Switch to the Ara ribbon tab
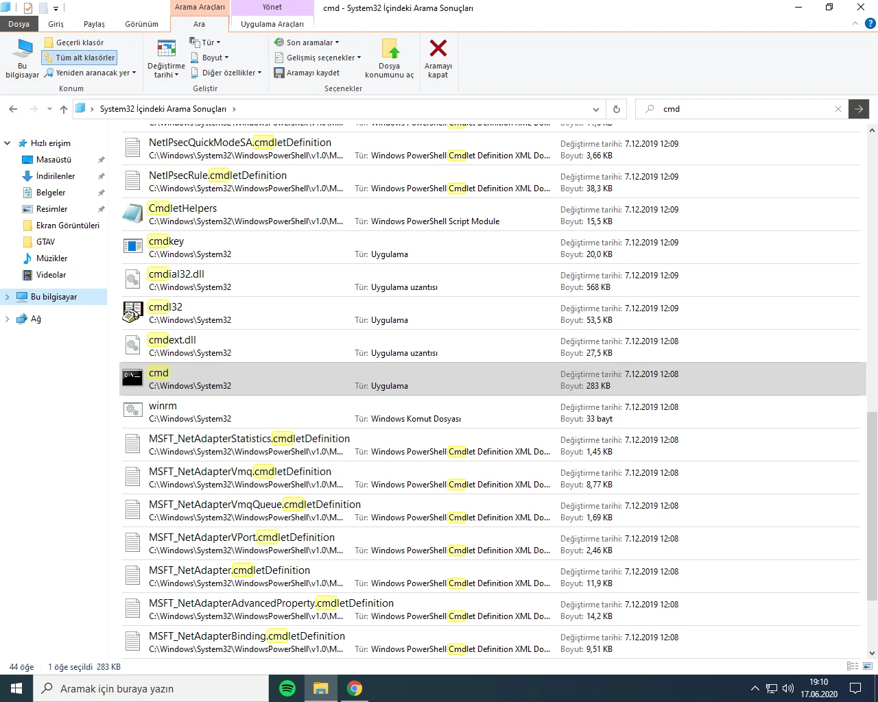The width and height of the screenshot is (878, 702). tap(200, 24)
